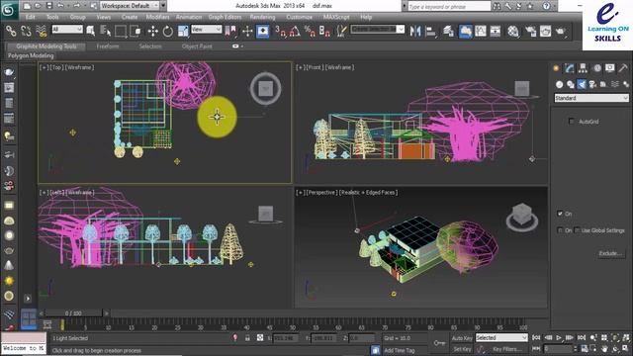Click the Set Key button
The width and height of the screenshot is (633, 356).
462,349
